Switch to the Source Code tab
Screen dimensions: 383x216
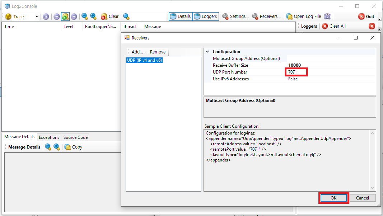(x=75, y=137)
